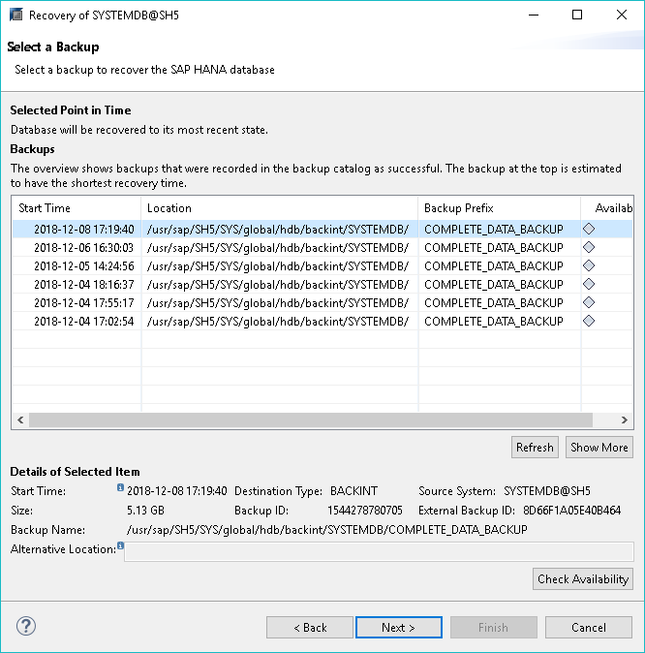
Task: Click info icon beside Start Time label
Action: click(120, 488)
